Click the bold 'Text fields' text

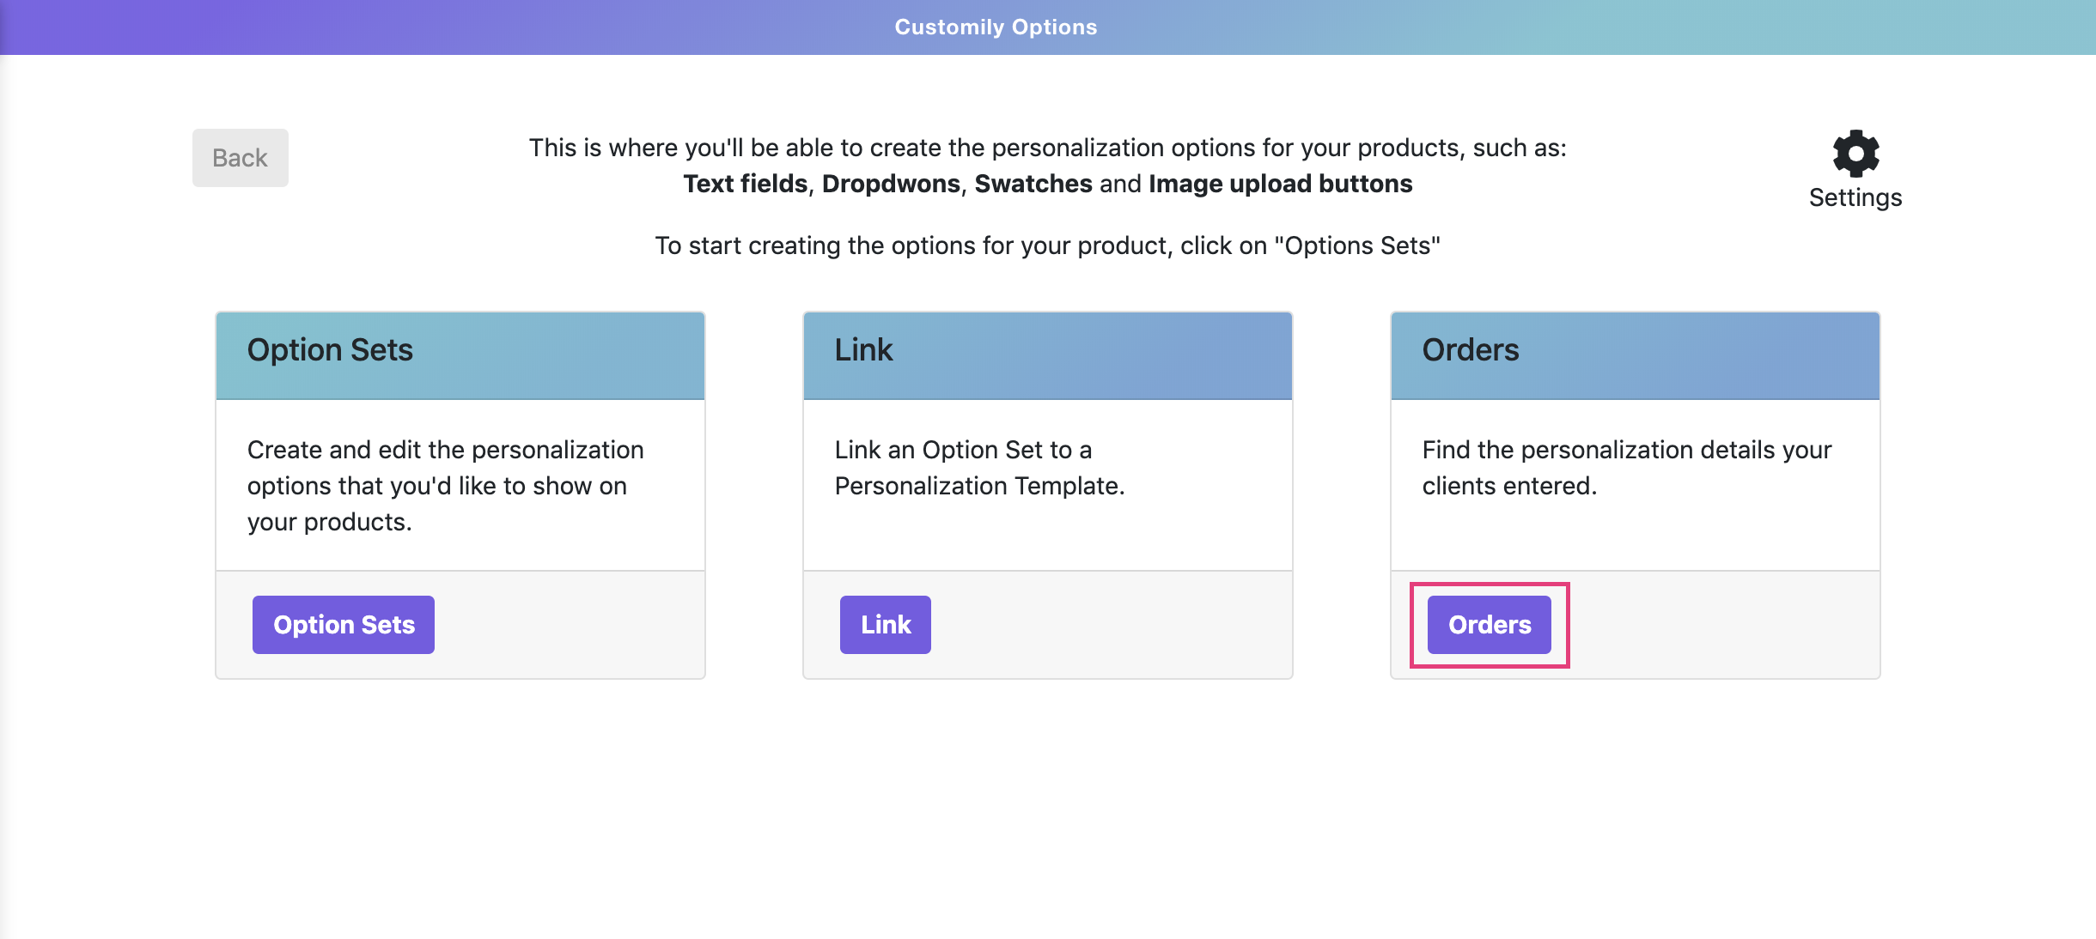746,184
